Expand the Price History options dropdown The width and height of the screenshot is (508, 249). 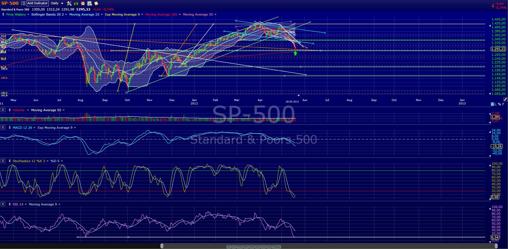(x=28, y=15)
